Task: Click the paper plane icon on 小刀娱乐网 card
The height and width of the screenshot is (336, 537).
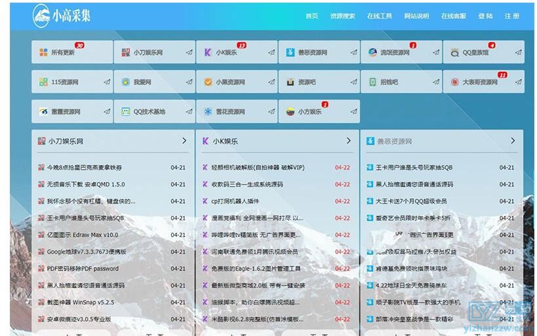Action: (189, 52)
